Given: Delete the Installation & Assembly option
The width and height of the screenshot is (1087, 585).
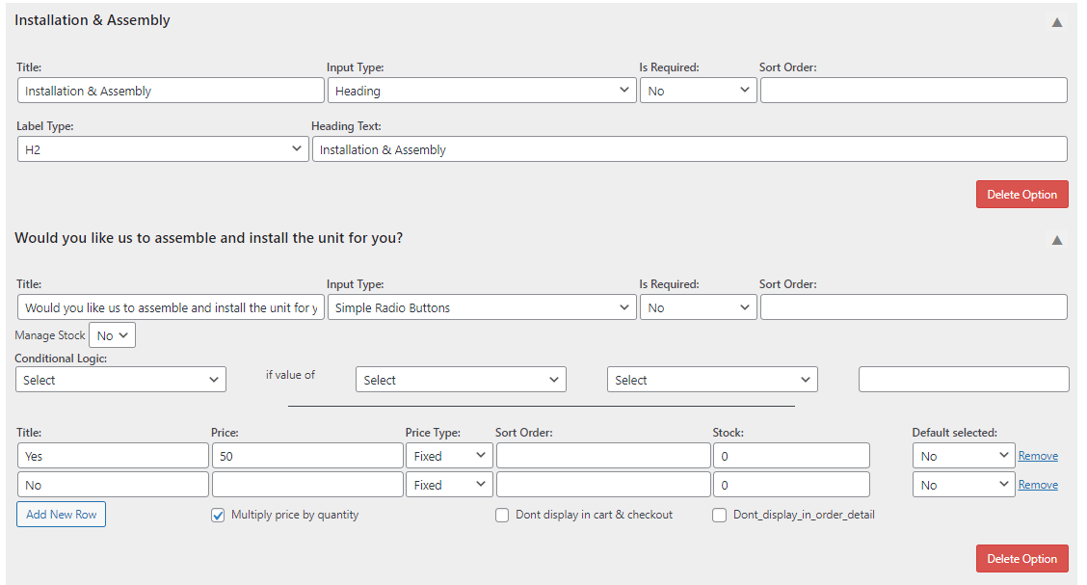Looking at the screenshot, I should click(x=1021, y=195).
